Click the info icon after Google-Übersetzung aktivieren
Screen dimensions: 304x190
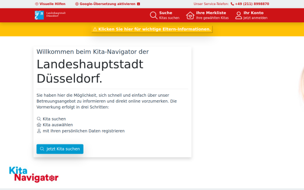(x=138, y=4)
